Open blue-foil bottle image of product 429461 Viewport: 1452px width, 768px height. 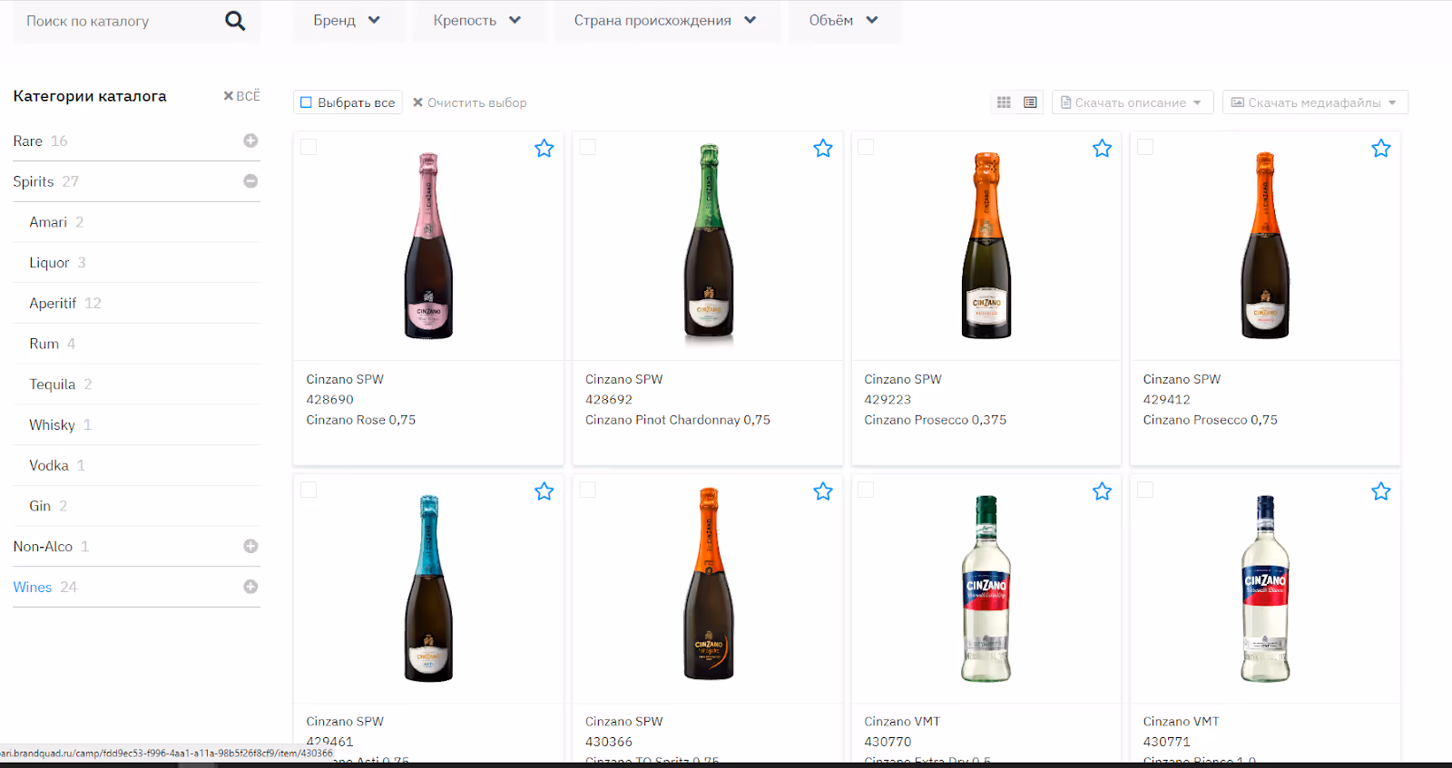coord(428,588)
